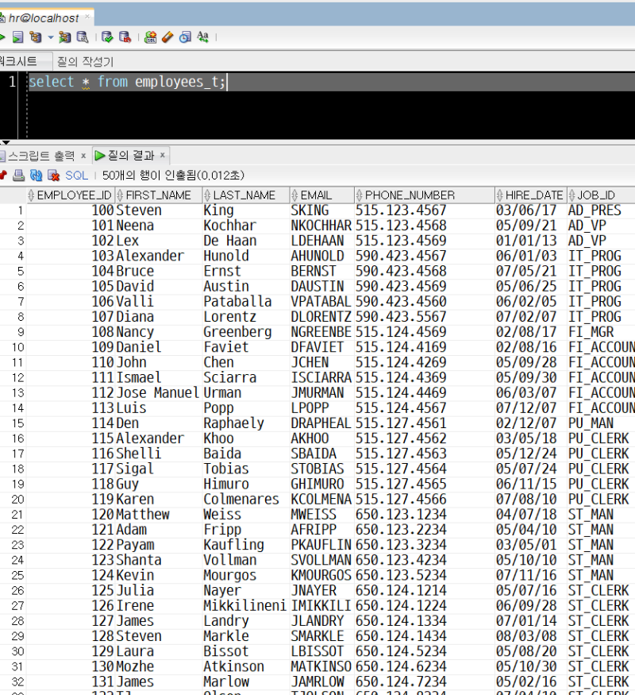The width and height of the screenshot is (635, 695).
Task: Sort results by HIRE_DATE column header
Action: [x=530, y=195]
